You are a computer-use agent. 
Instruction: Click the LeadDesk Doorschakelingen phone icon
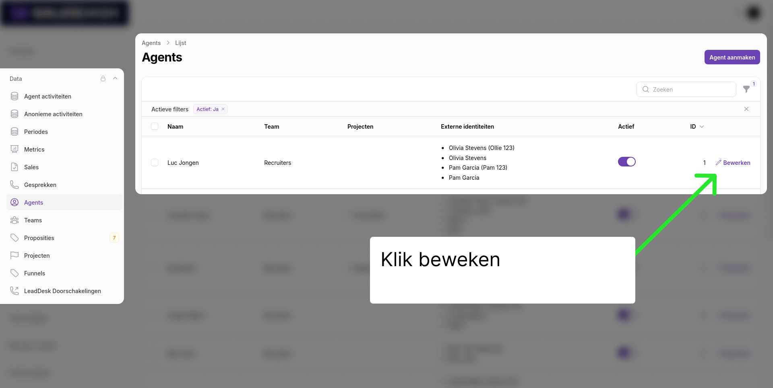coord(14,291)
